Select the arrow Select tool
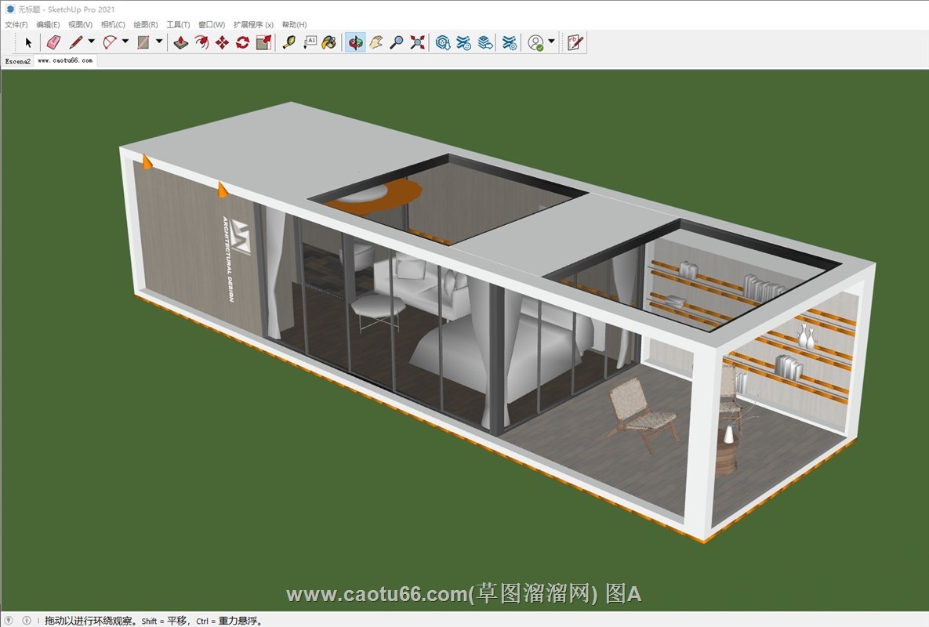The image size is (929, 627). [29, 42]
